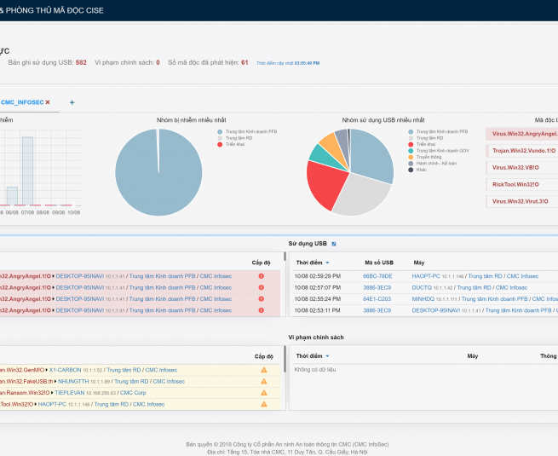The image size is (558, 456).
Task: Click red alert icon in first malware row
Action: click(261, 276)
